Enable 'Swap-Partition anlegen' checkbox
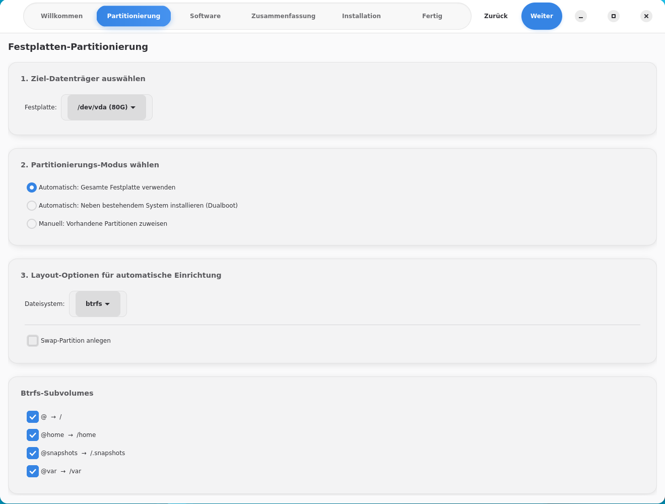Screen dimensions: 665x504 click(33, 341)
